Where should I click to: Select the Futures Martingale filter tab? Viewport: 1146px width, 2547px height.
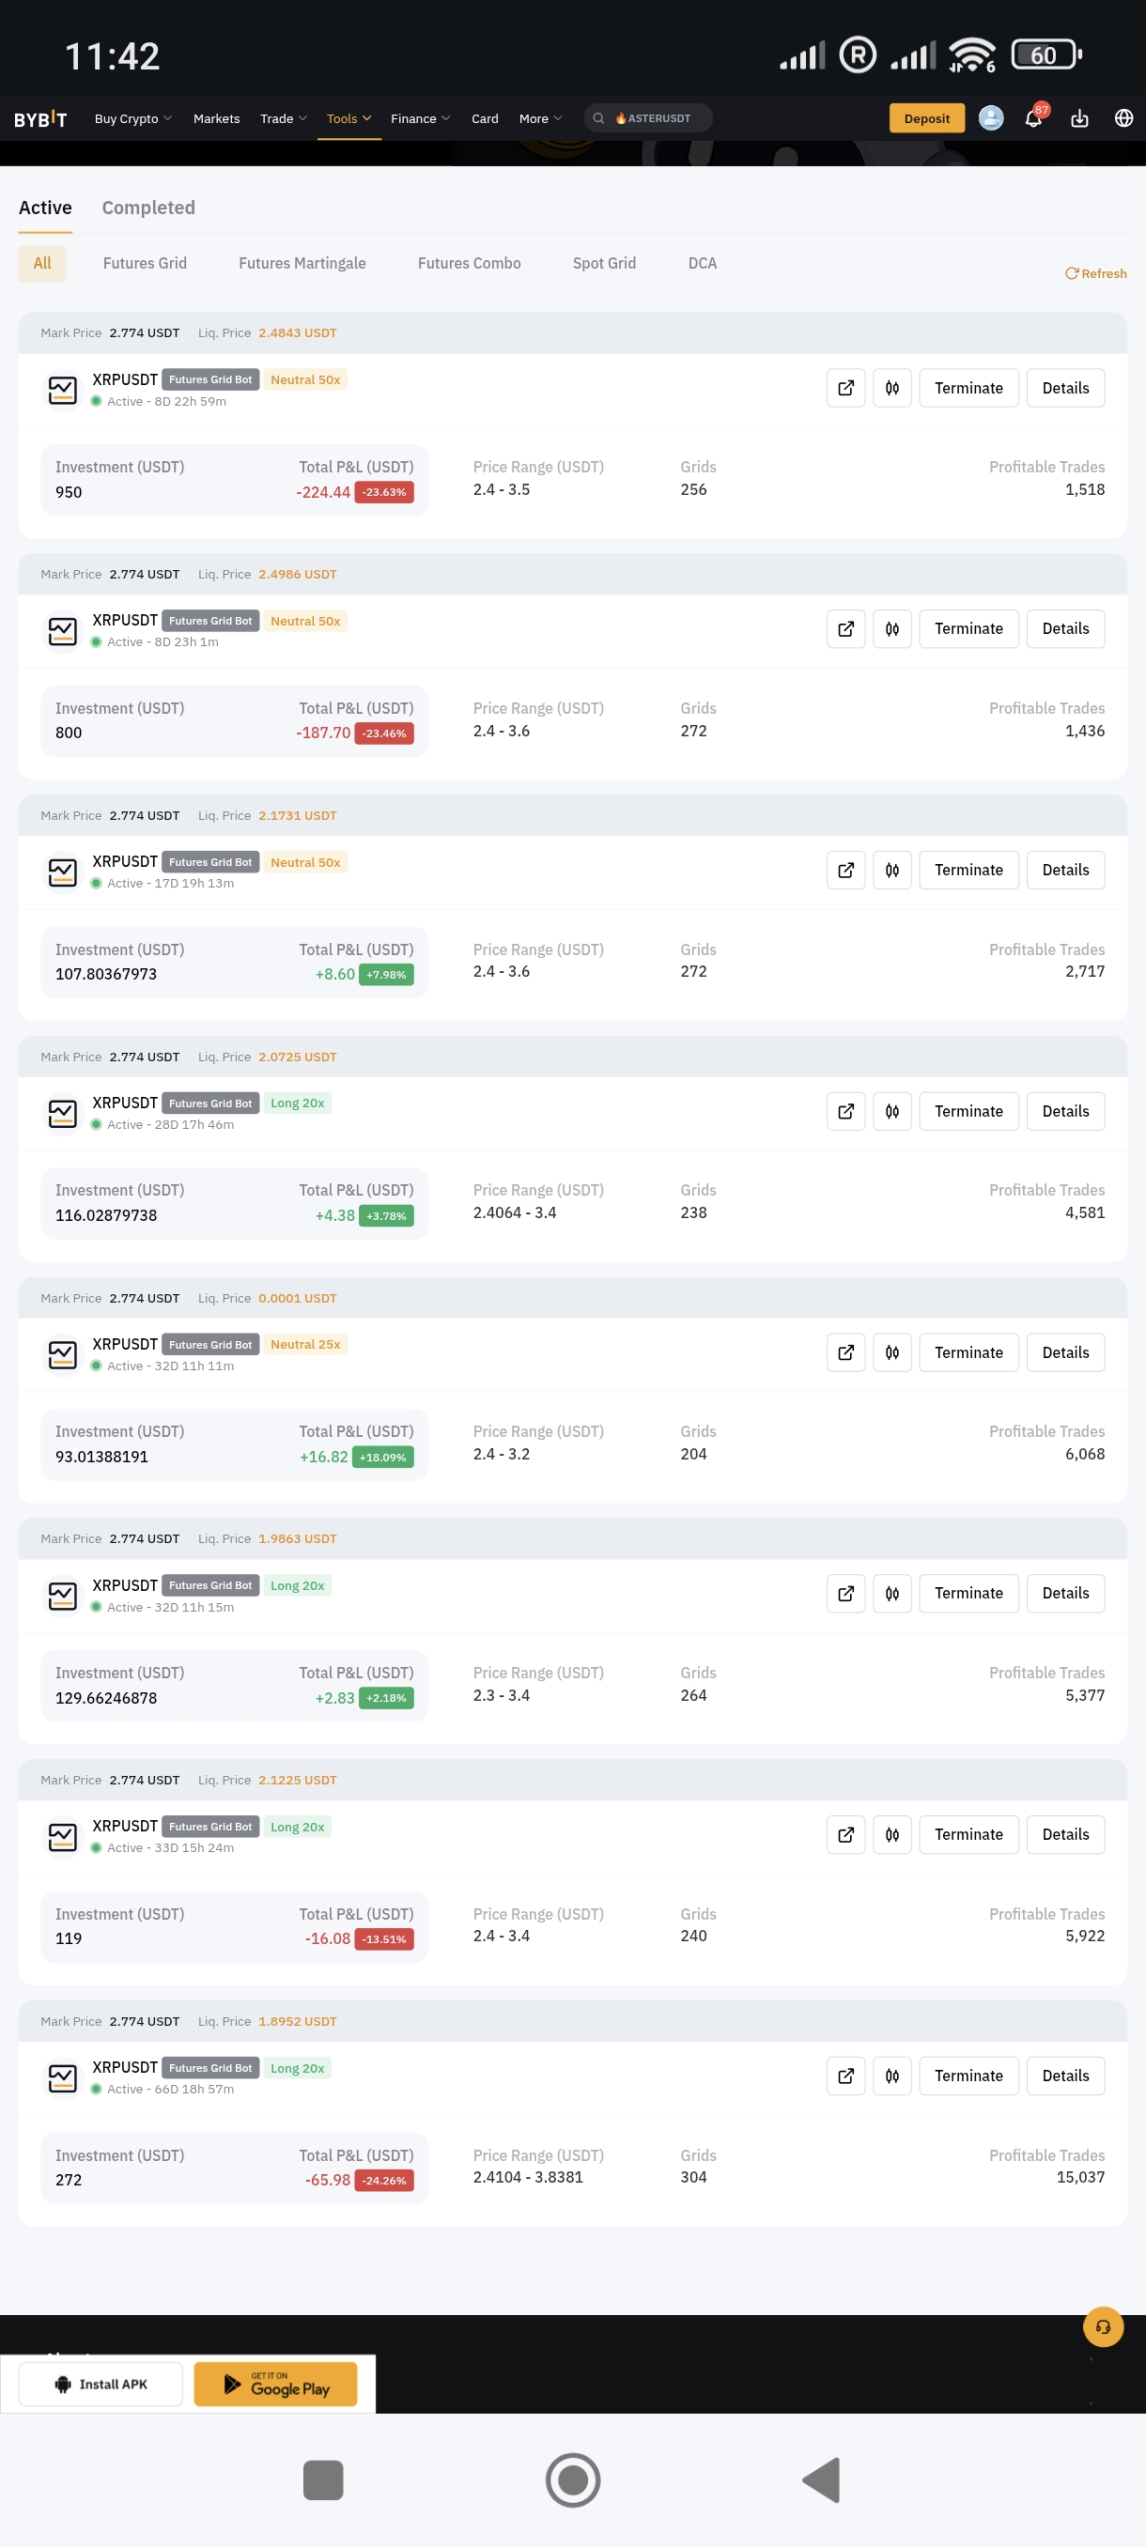tap(302, 263)
